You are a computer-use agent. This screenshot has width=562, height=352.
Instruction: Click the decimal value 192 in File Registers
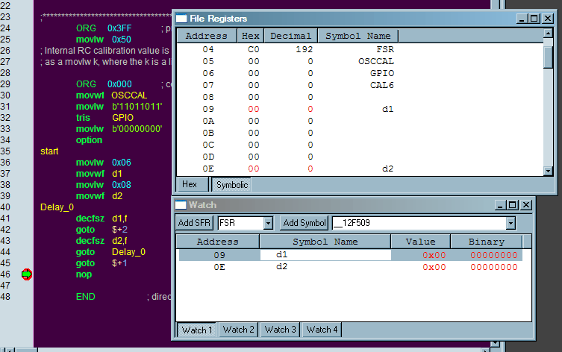pyautogui.click(x=304, y=49)
